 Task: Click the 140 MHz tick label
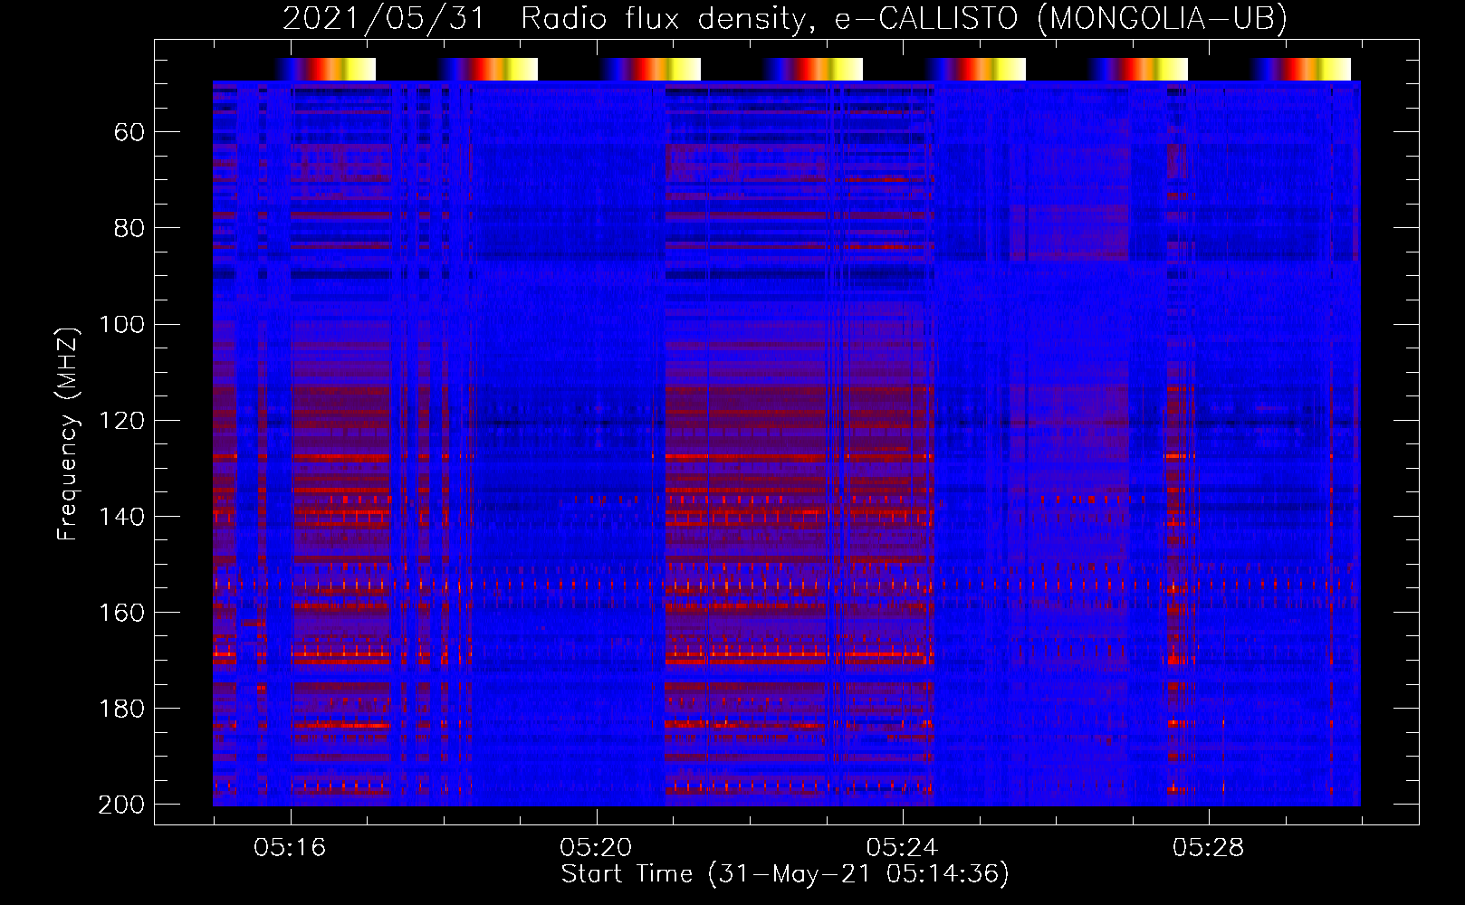pyautogui.click(x=121, y=517)
